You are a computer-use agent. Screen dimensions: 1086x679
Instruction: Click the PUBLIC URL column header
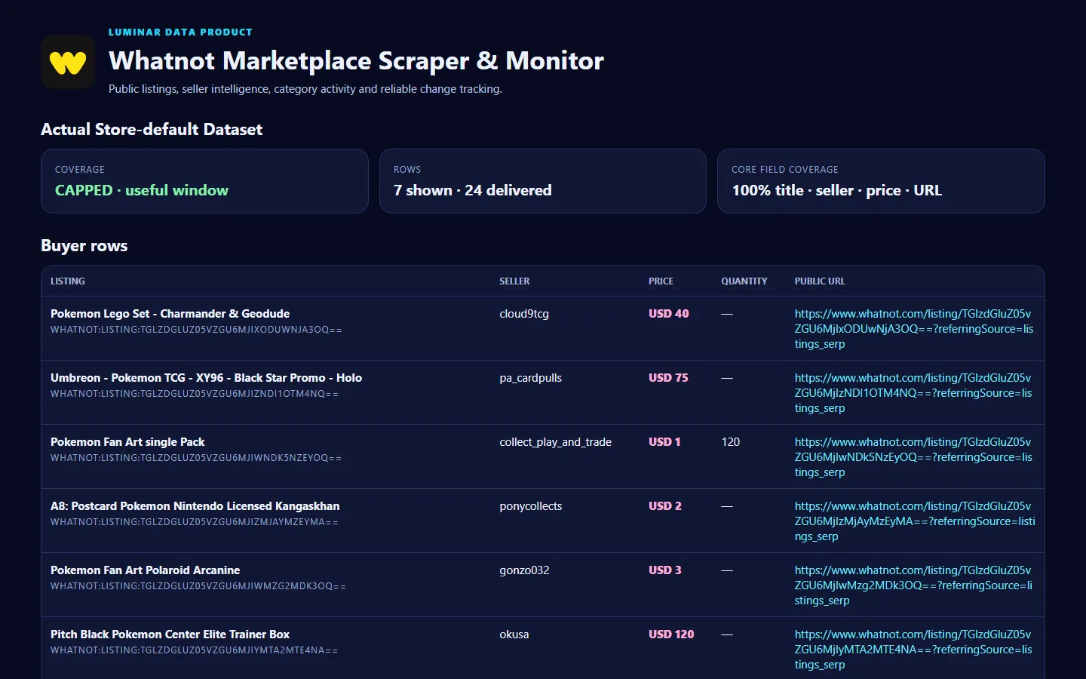(x=820, y=281)
